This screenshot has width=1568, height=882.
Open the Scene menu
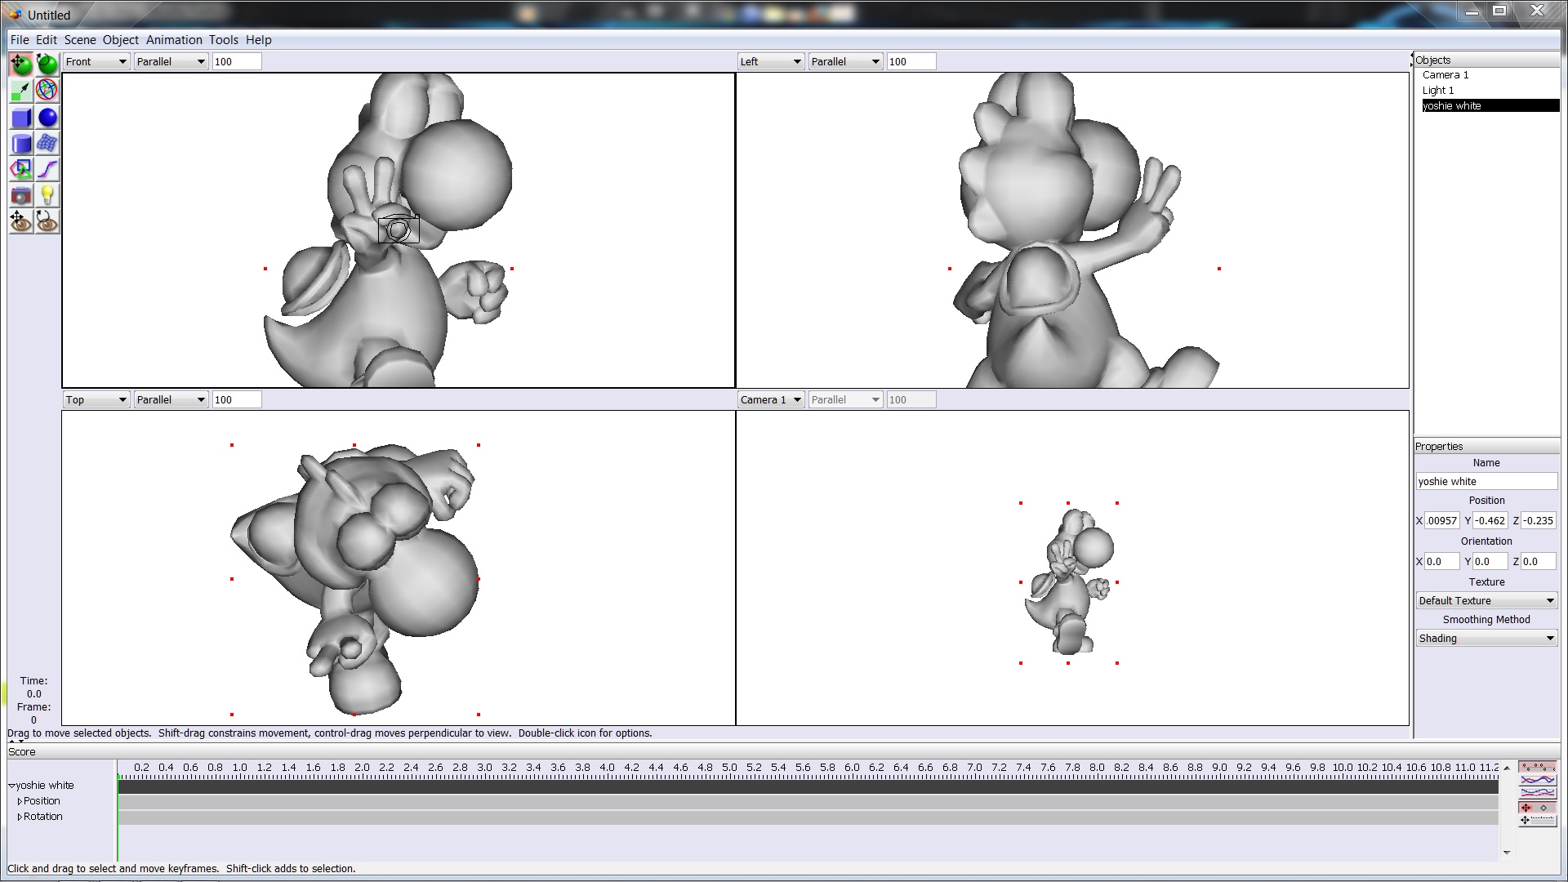point(80,40)
